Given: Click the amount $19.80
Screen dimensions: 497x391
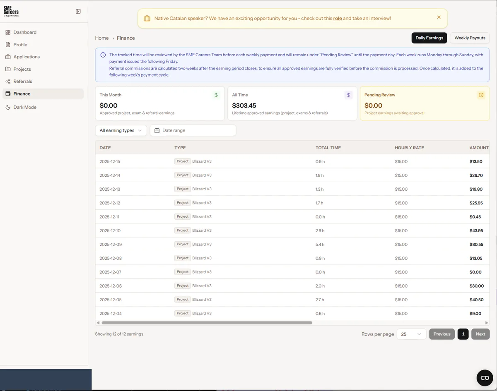Looking at the screenshot, I should tap(476, 189).
